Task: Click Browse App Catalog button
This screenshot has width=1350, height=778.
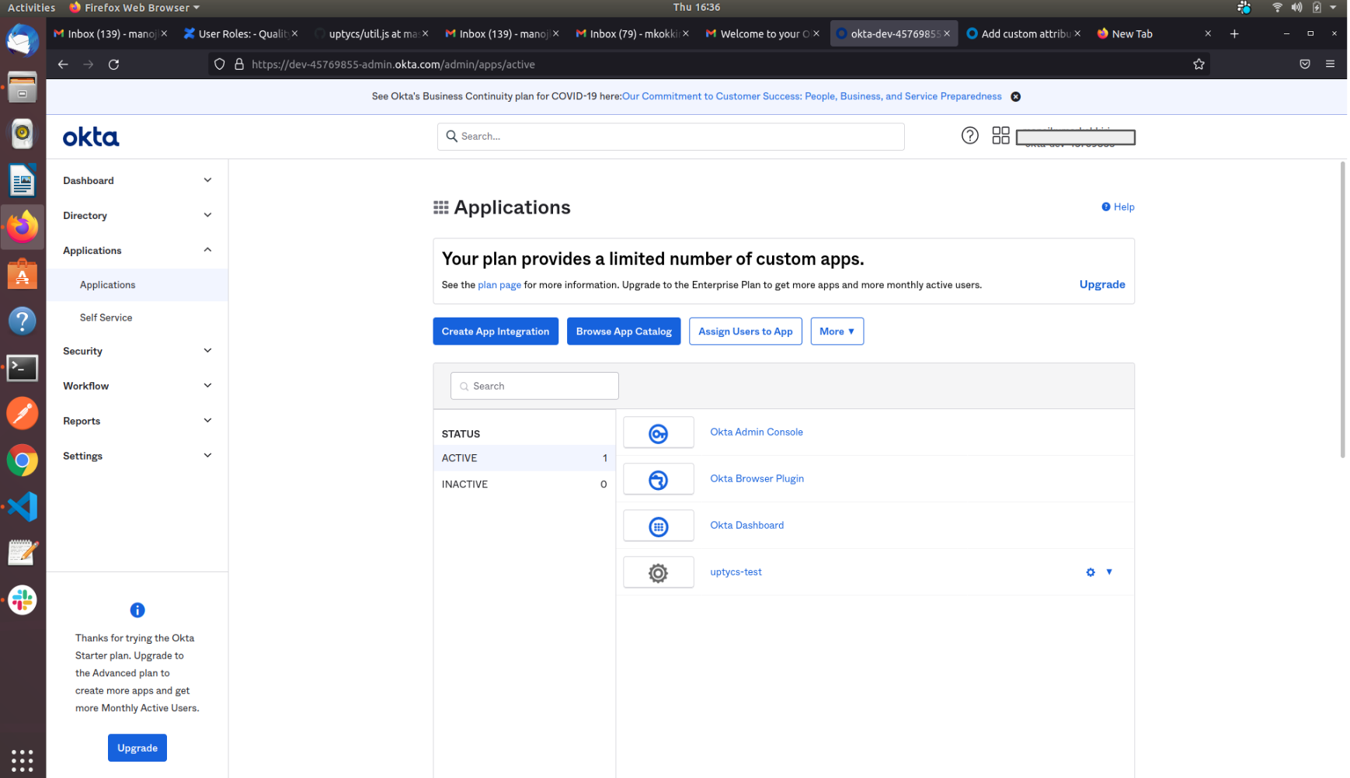Action: point(624,332)
